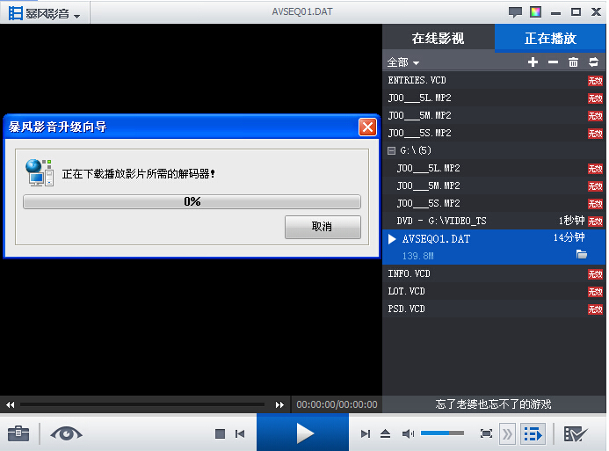Click invalid badge next to PSD.VCD
This screenshot has width=609, height=451.
(x=595, y=309)
